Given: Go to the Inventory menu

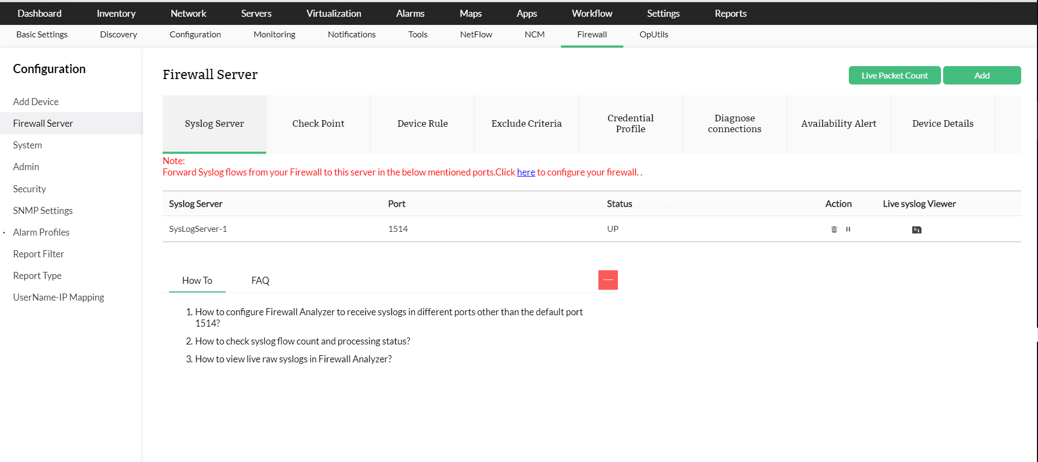Looking at the screenshot, I should [x=116, y=14].
